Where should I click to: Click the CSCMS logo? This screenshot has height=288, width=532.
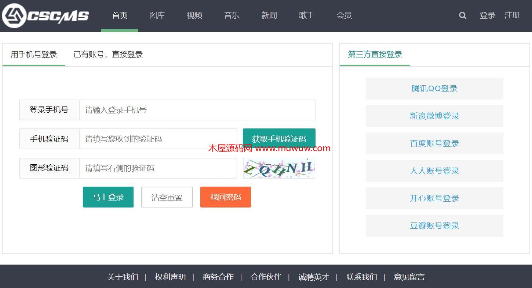pos(45,15)
